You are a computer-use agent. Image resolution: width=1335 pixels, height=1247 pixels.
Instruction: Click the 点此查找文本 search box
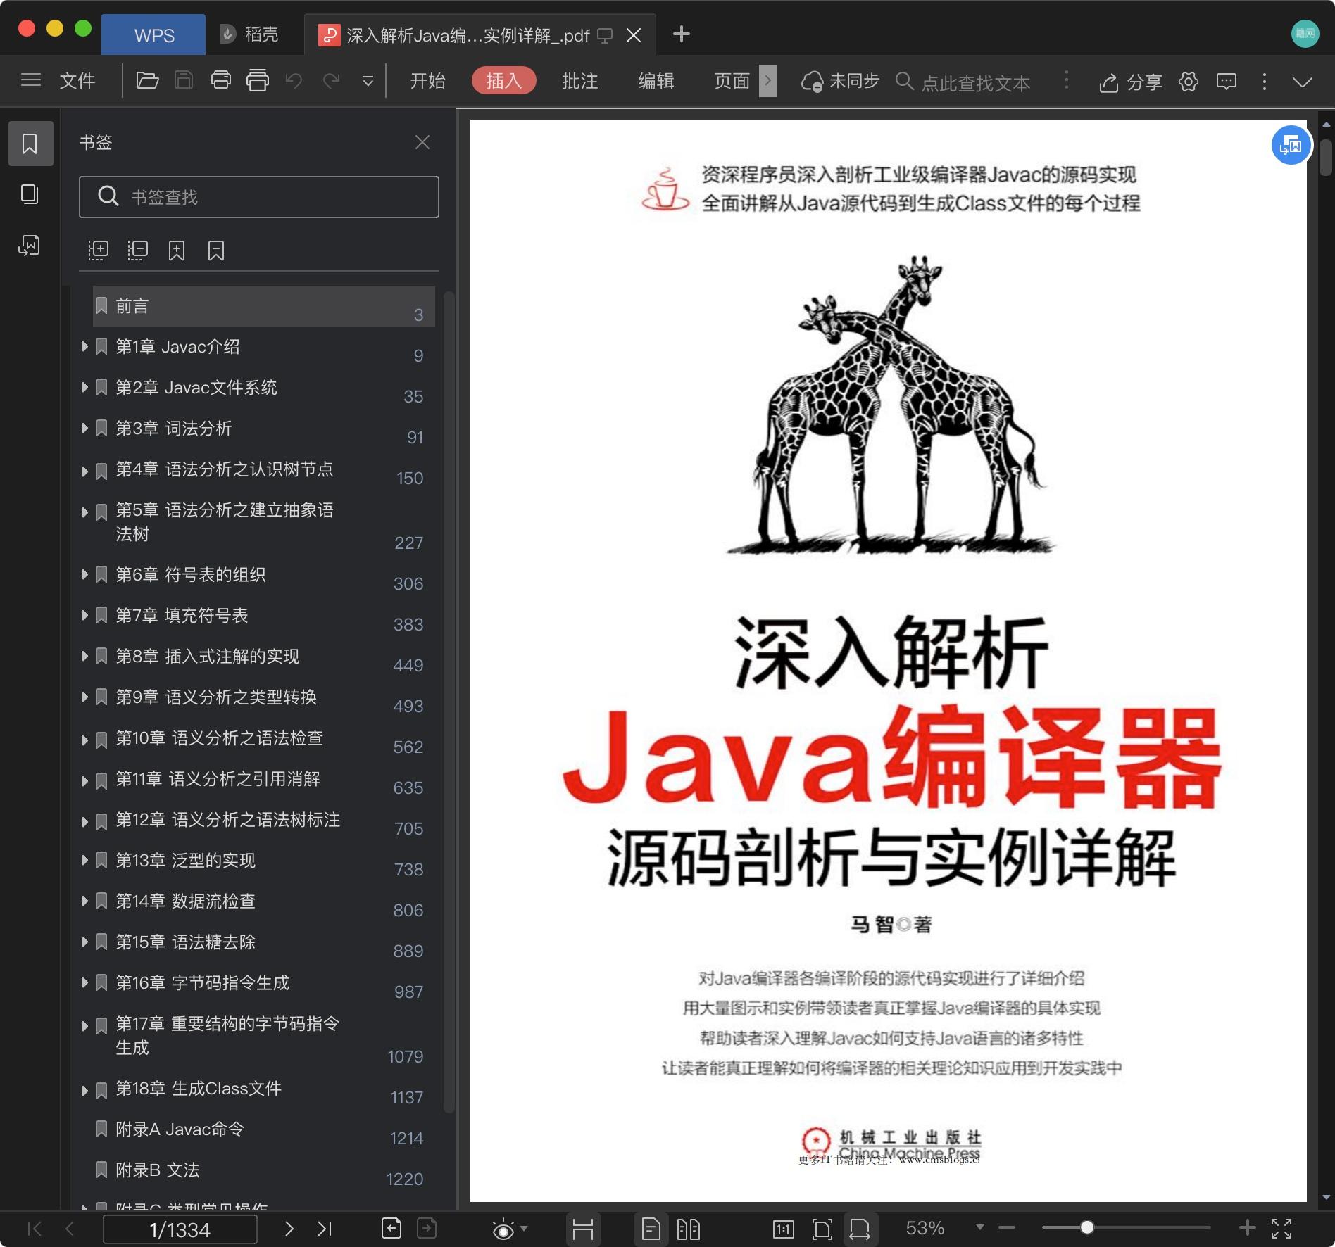click(x=963, y=82)
